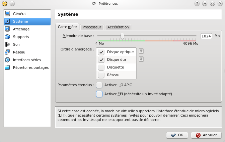Enable Disquette in boot order
225x142 pixels.
(x=101, y=67)
